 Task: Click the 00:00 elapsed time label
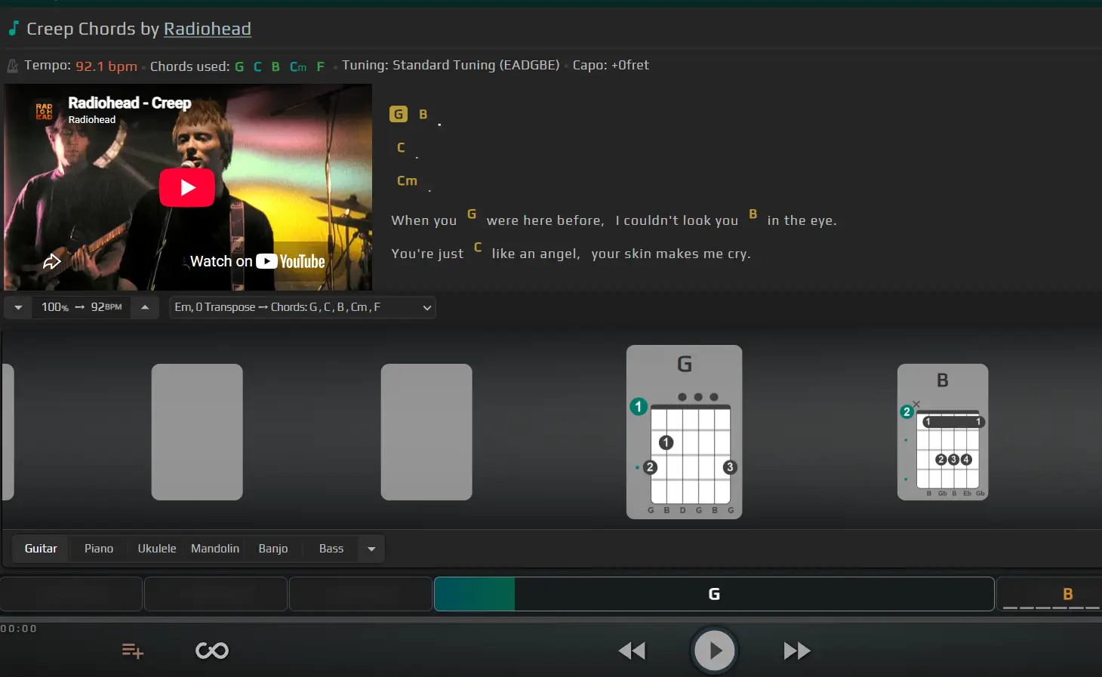click(18, 629)
